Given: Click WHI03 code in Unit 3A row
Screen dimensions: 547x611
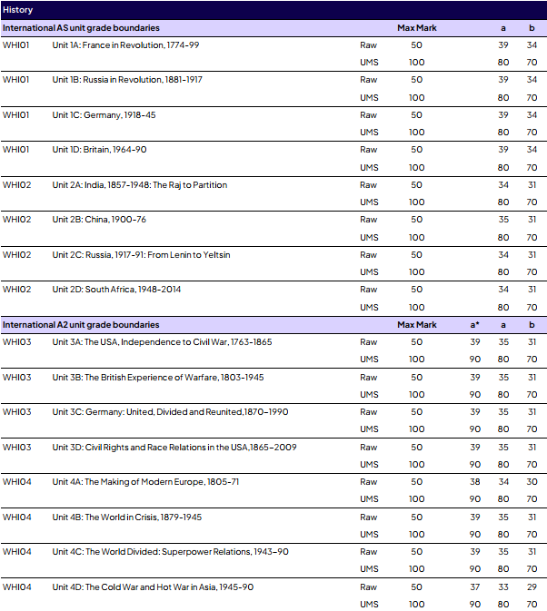Looking at the screenshot, I should tap(16, 342).
